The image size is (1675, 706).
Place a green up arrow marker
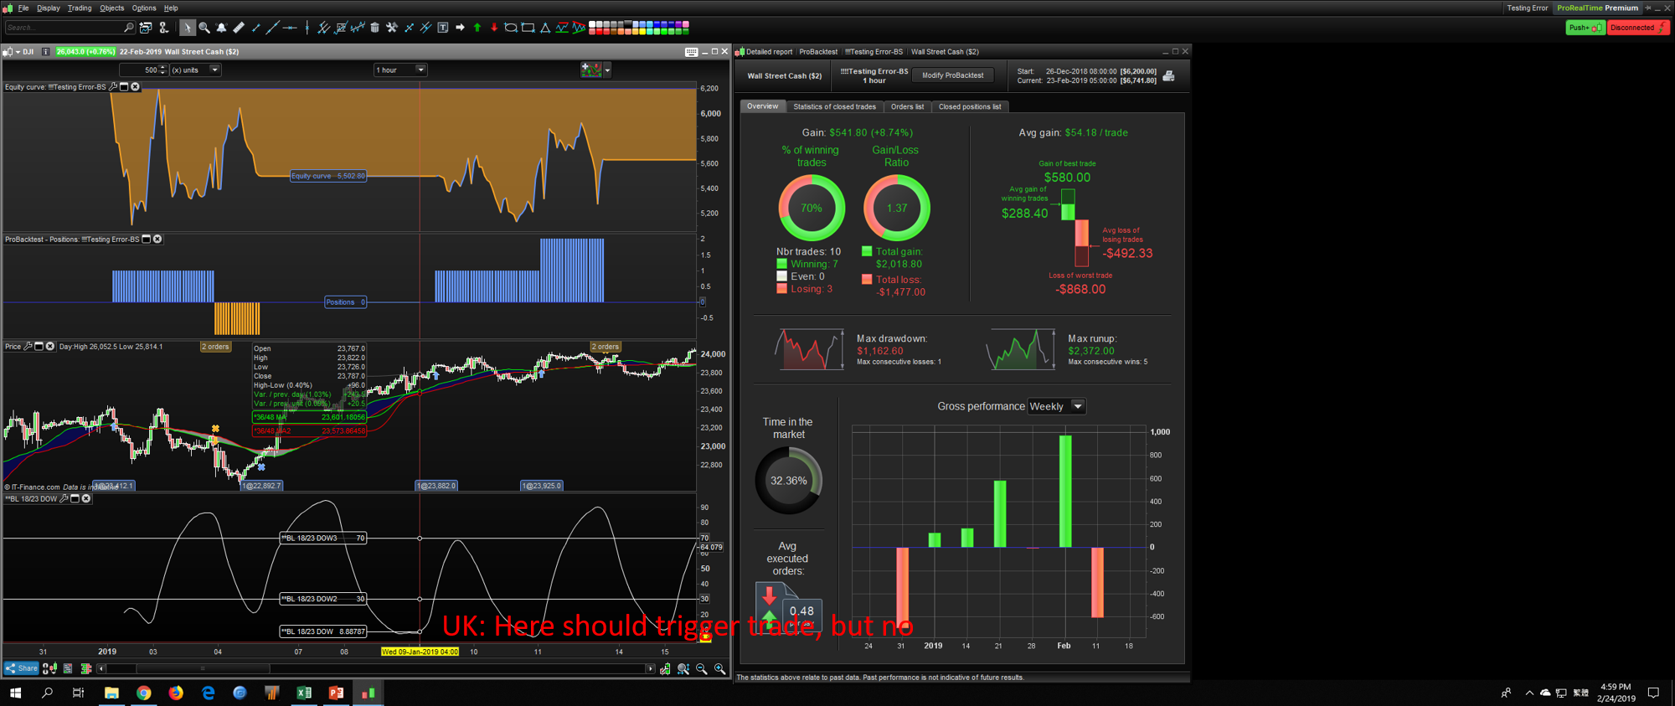(477, 28)
